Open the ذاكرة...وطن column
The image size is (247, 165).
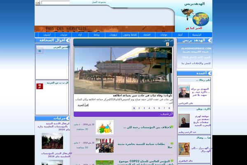coord(203,109)
